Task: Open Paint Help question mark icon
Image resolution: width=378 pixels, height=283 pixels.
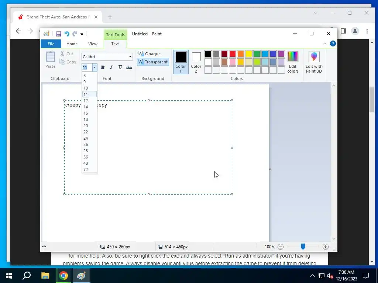Action: pos(333,43)
